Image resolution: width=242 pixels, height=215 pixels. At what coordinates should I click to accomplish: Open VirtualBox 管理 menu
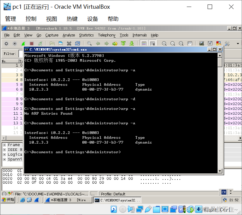coord(11,19)
